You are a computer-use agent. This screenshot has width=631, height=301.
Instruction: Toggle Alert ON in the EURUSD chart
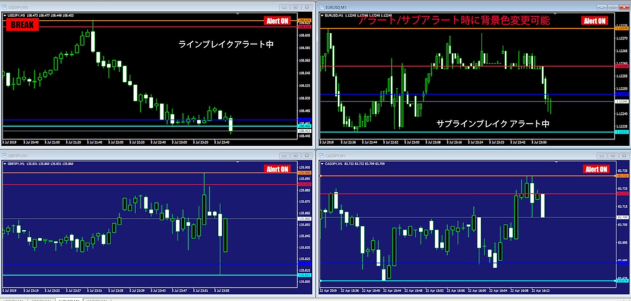(x=595, y=21)
